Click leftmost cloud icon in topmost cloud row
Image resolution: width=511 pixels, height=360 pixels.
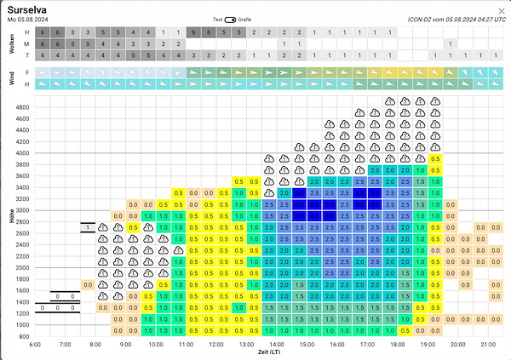coord(390,101)
